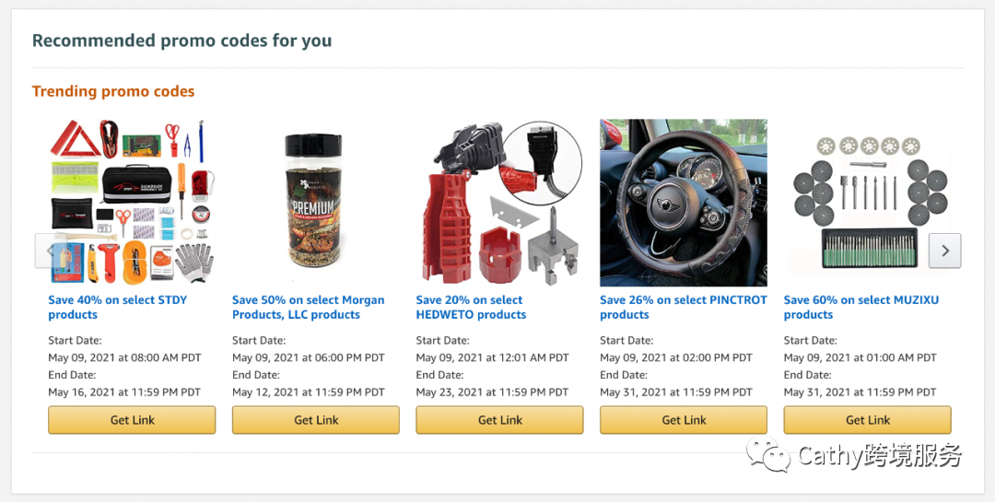Image resolution: width=995 pixels, height=502 pixels.
Task: Open Save 20% on select HEDWETO products
Action: point(471,307)
